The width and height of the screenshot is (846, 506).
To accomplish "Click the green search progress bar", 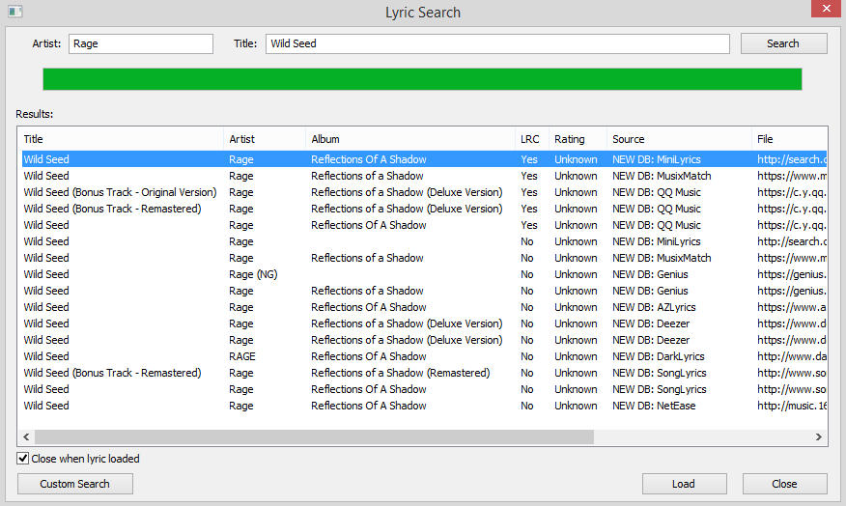I will coord(422,79).
